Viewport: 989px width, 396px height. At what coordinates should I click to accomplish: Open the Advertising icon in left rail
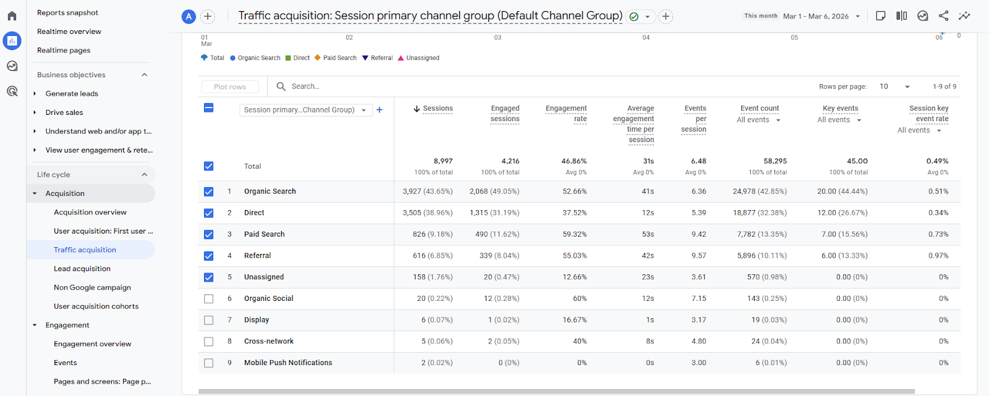[12, 91]
